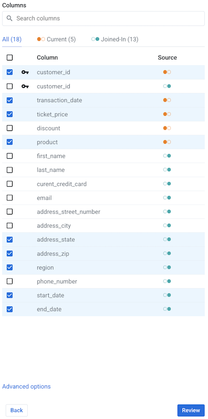
Task: Click the end_date column name
Action: 49,310
